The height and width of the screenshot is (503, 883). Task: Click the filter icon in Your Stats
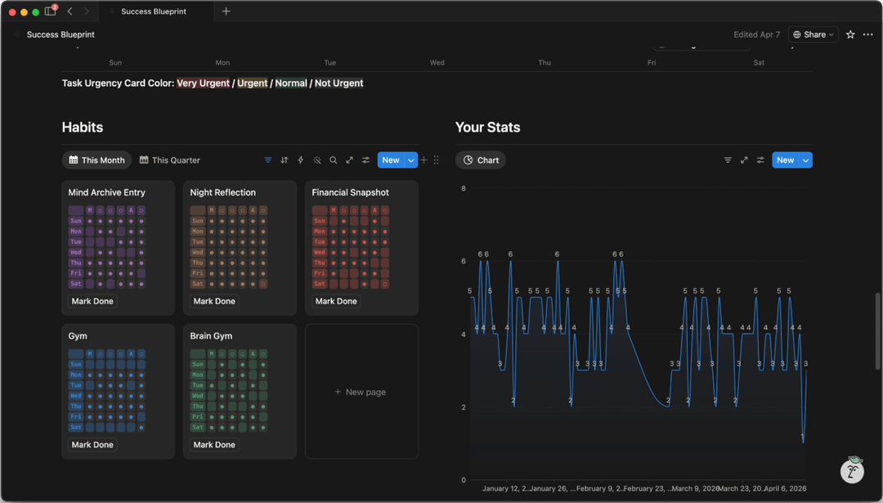coord(728,160)
